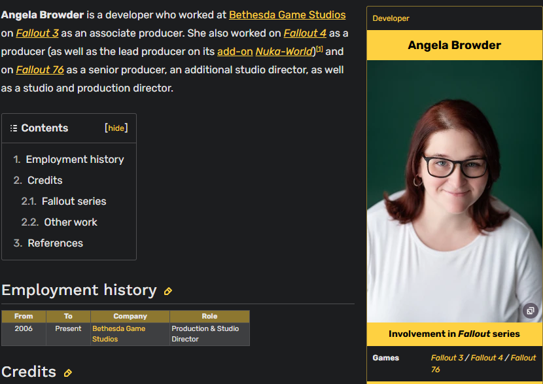This screenshot has height=384, width=543.
Task: Click the To column header
Action: click(68, 316)
